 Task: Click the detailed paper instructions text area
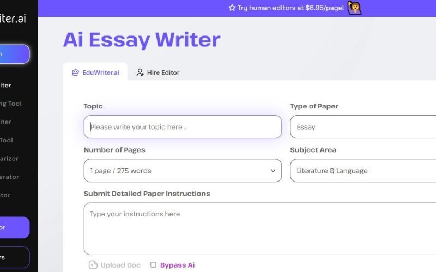[260, 228]
